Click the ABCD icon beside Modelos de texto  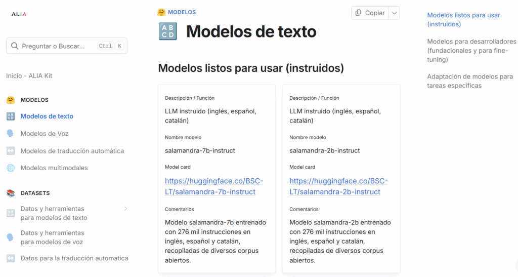pos(11,116)
